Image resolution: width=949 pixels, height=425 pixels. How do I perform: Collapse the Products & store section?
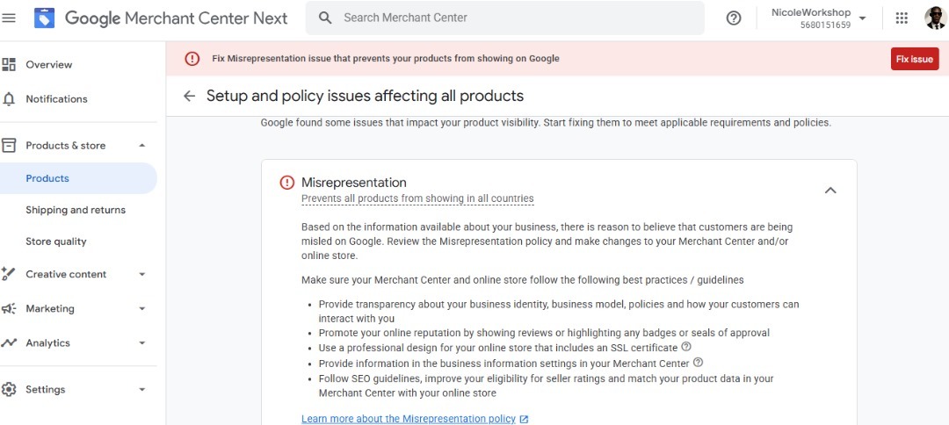pyautogui.click(x=142, y=146)
